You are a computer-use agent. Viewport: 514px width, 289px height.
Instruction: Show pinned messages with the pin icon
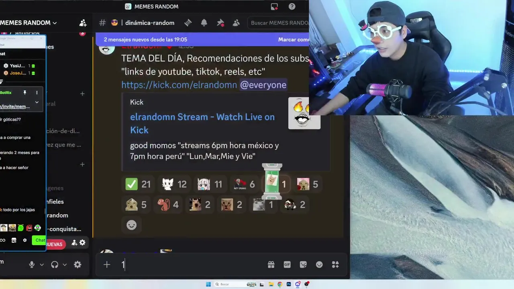tap(220, 23)
